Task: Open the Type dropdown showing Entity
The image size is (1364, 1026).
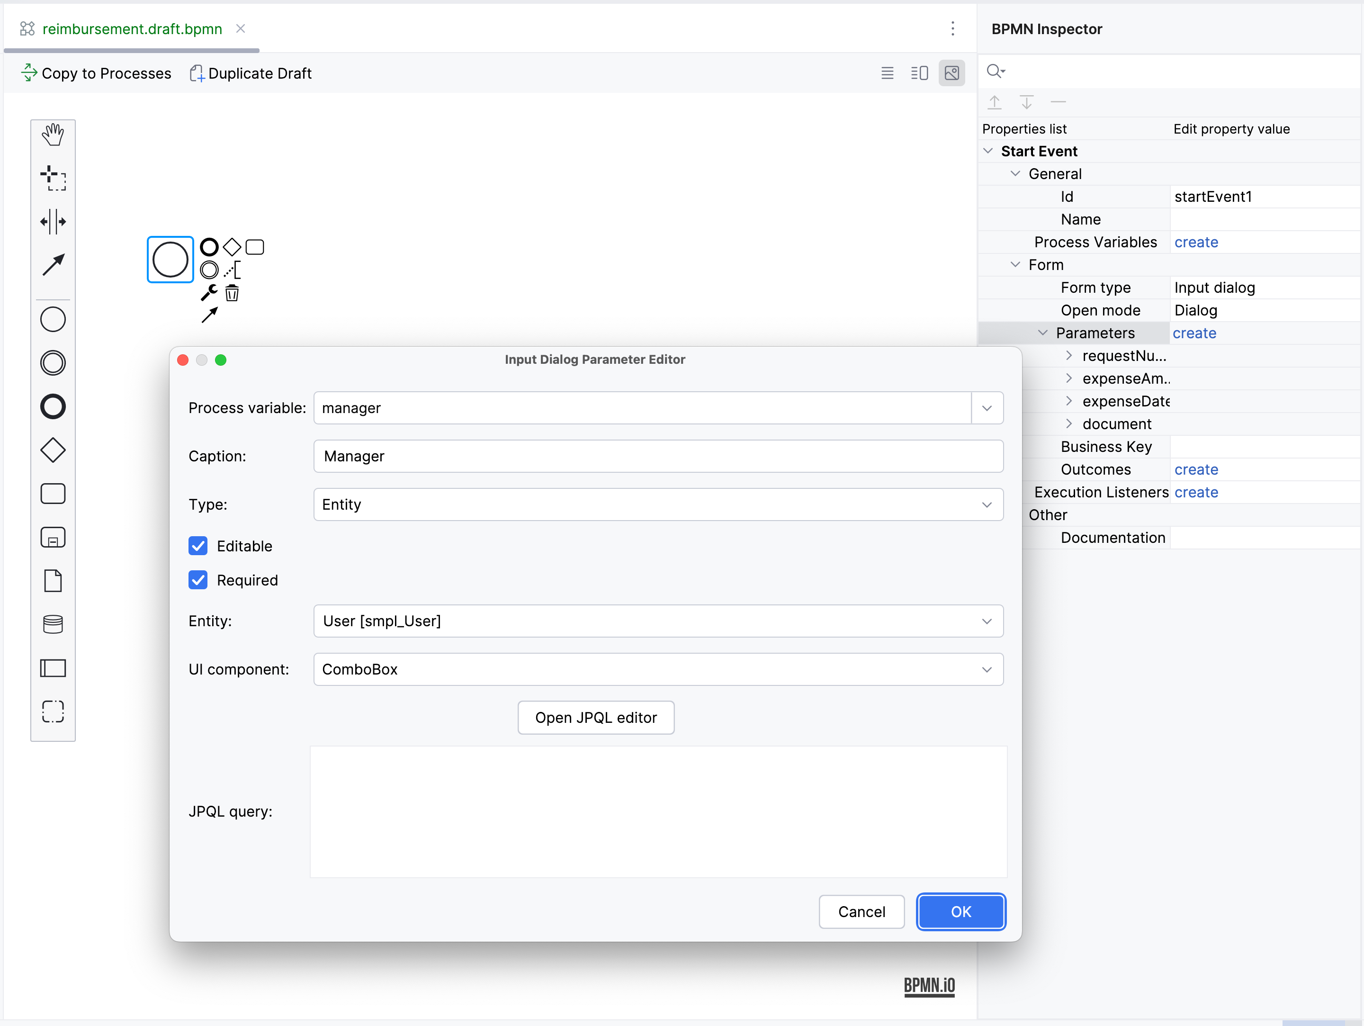Action: click(x=658, y=504)
